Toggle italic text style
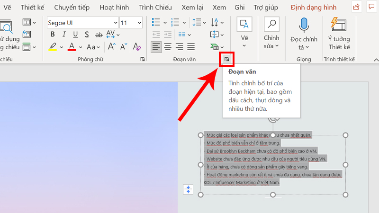 point(64,35)
